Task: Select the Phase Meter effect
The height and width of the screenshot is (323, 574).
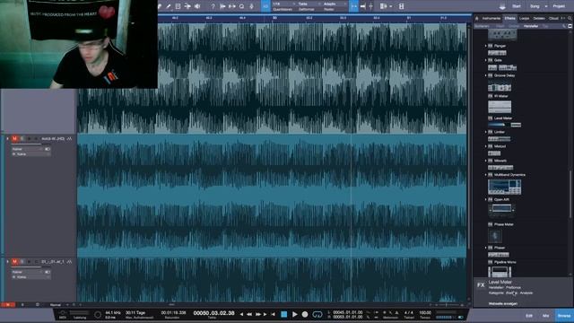Action: tap(504, 224)
